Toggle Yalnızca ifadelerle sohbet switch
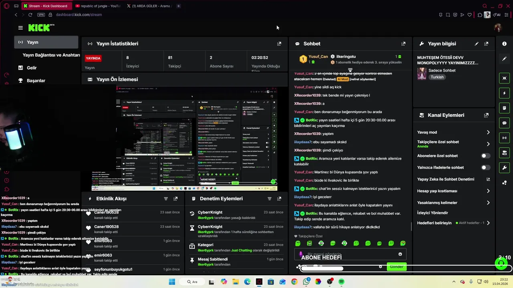The width and height of the screenshot is (513, 288). (x=485, y=168)
